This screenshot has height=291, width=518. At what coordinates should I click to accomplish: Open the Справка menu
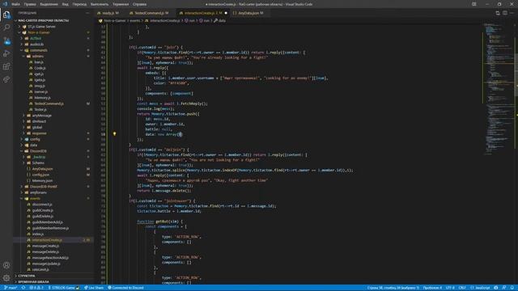point(139,4)
